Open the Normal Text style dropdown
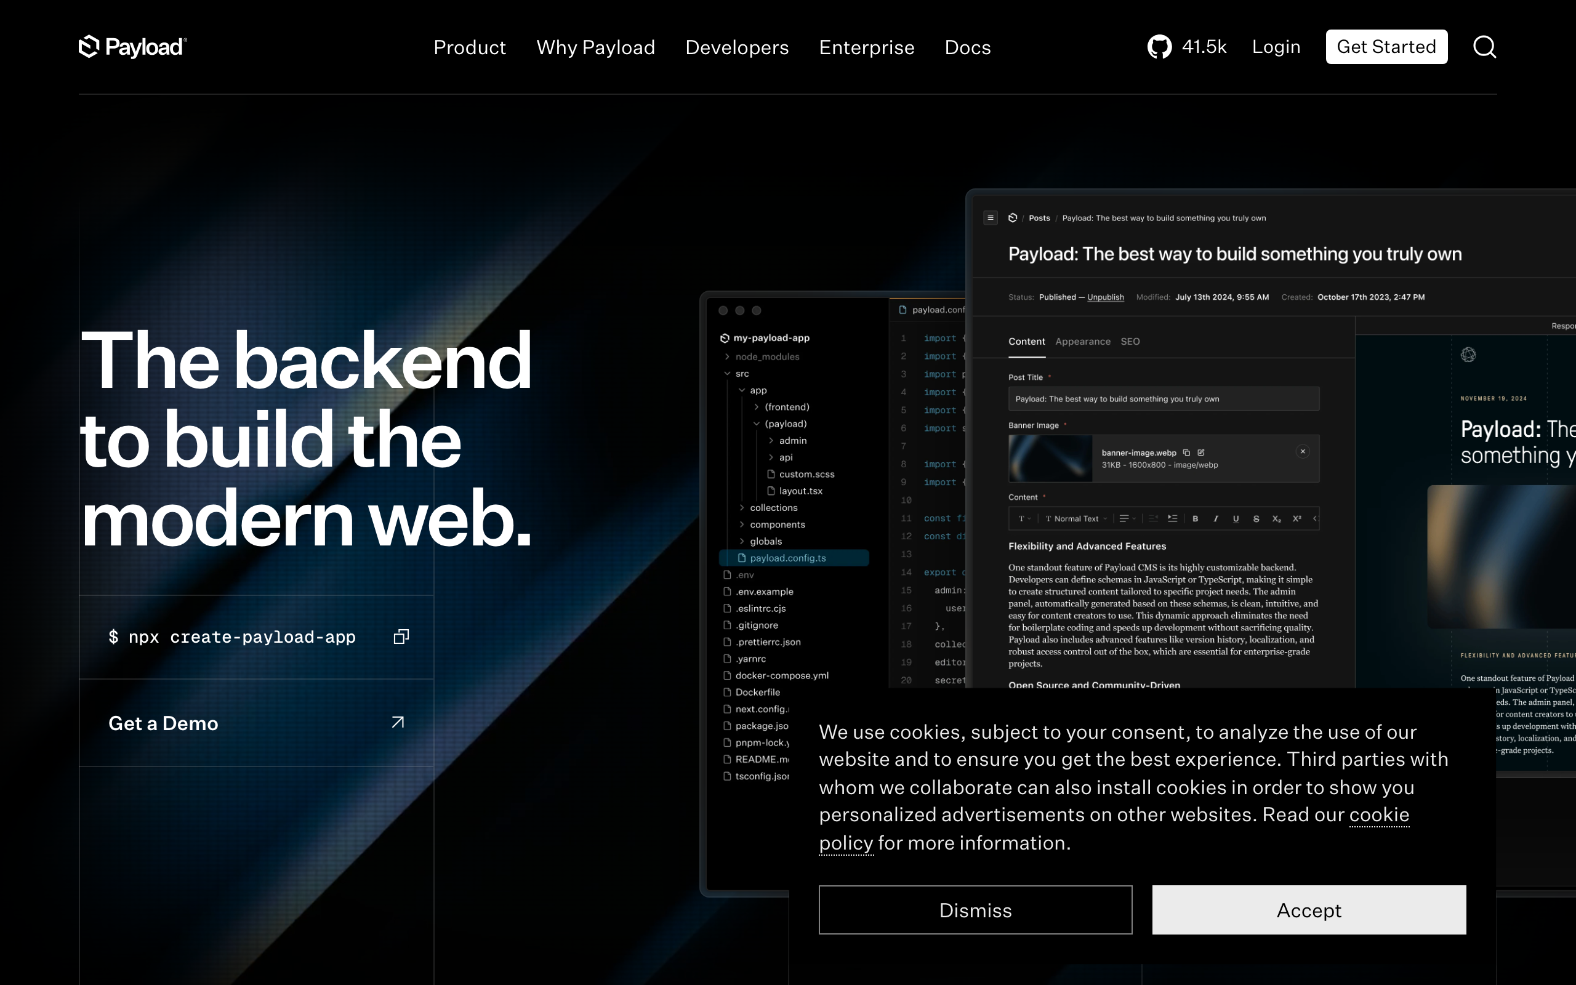The width and height of the screenshot is (1576, 985). tap(1076, 518)
